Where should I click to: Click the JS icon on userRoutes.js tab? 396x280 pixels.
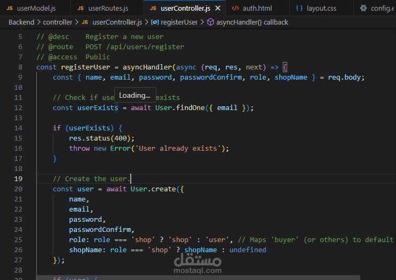coord(81,9)
